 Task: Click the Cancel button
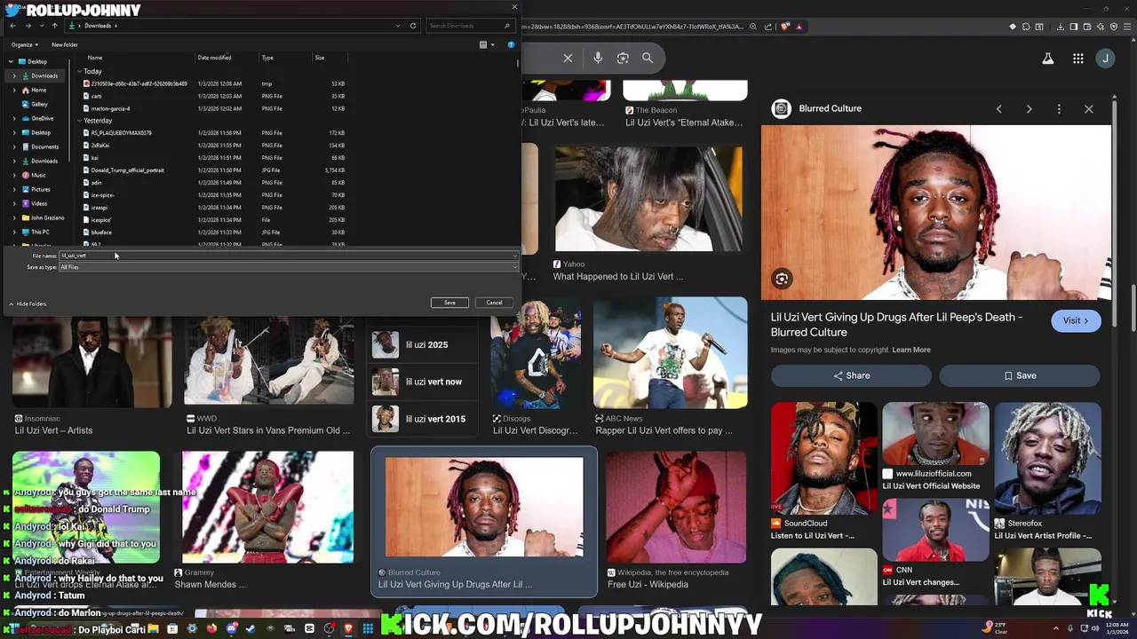tap(494, 303)
